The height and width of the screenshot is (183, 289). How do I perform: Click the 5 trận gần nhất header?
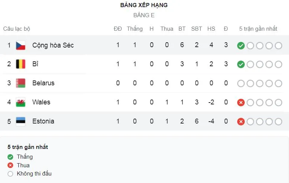tap(258, 28)
